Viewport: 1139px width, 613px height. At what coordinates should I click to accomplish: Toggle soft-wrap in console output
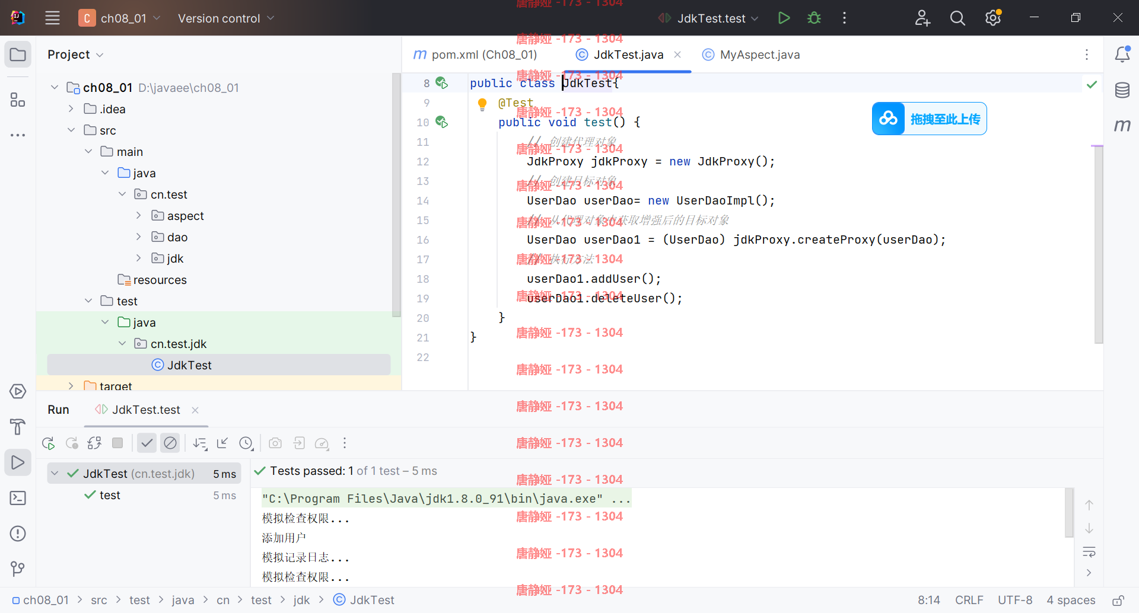pos(1089,552)
